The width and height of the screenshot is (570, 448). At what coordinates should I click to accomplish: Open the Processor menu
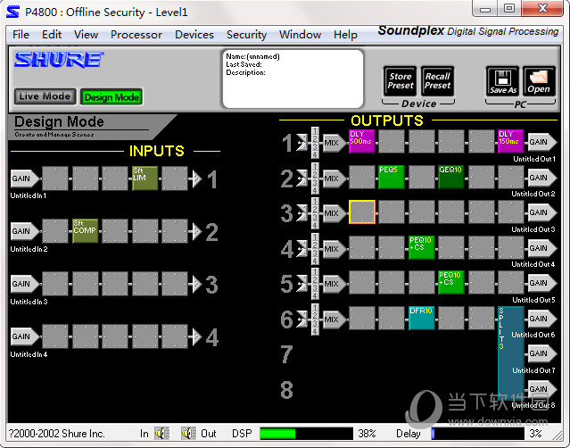pos(136,35)
